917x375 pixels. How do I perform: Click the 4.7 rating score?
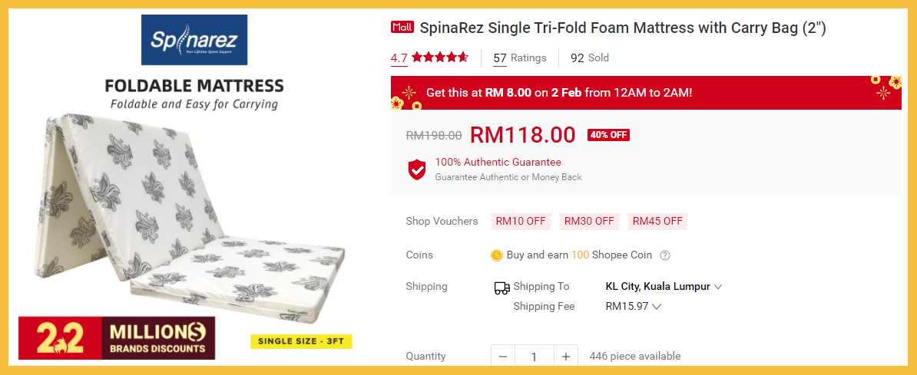(399, 58)
